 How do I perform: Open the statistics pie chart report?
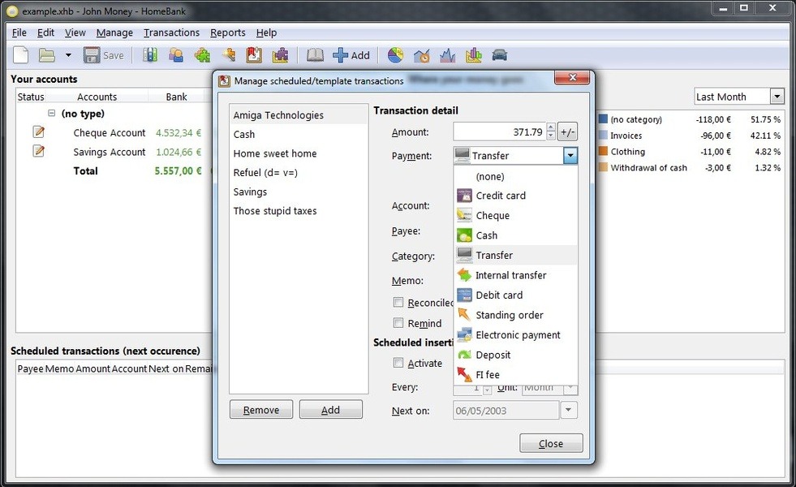(x=395, y=55)
